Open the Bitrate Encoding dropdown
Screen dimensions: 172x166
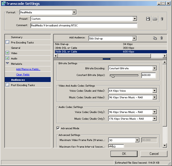155,68
